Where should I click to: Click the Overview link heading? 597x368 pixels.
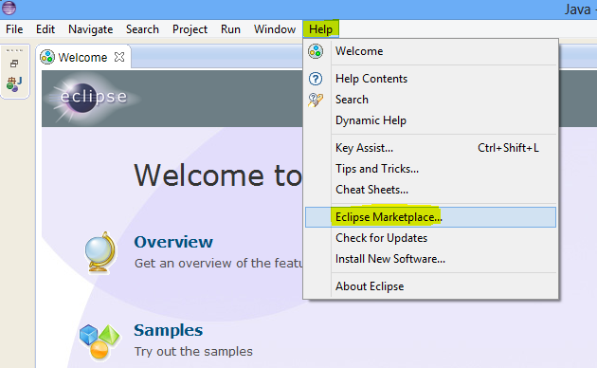point(173,242)
